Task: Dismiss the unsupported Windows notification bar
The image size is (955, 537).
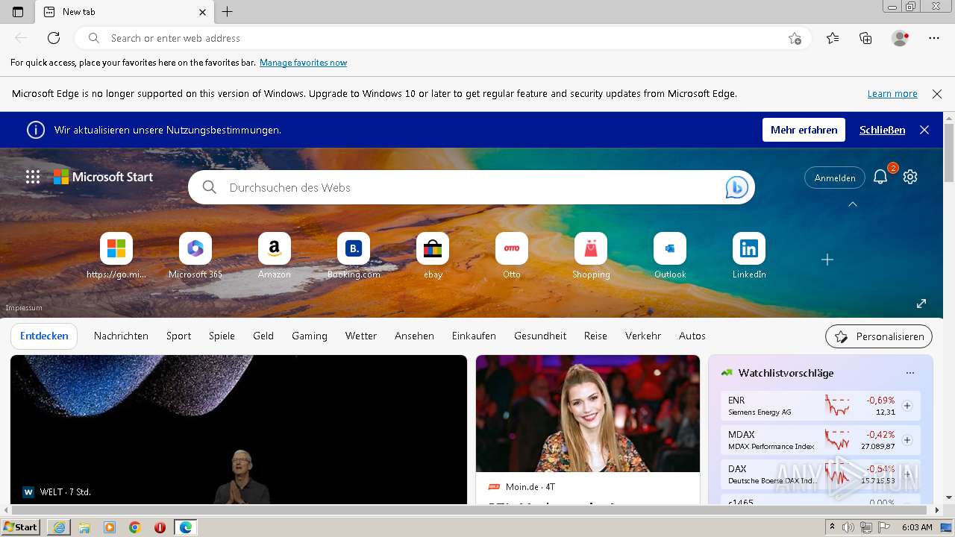Action: click(937, 94)
